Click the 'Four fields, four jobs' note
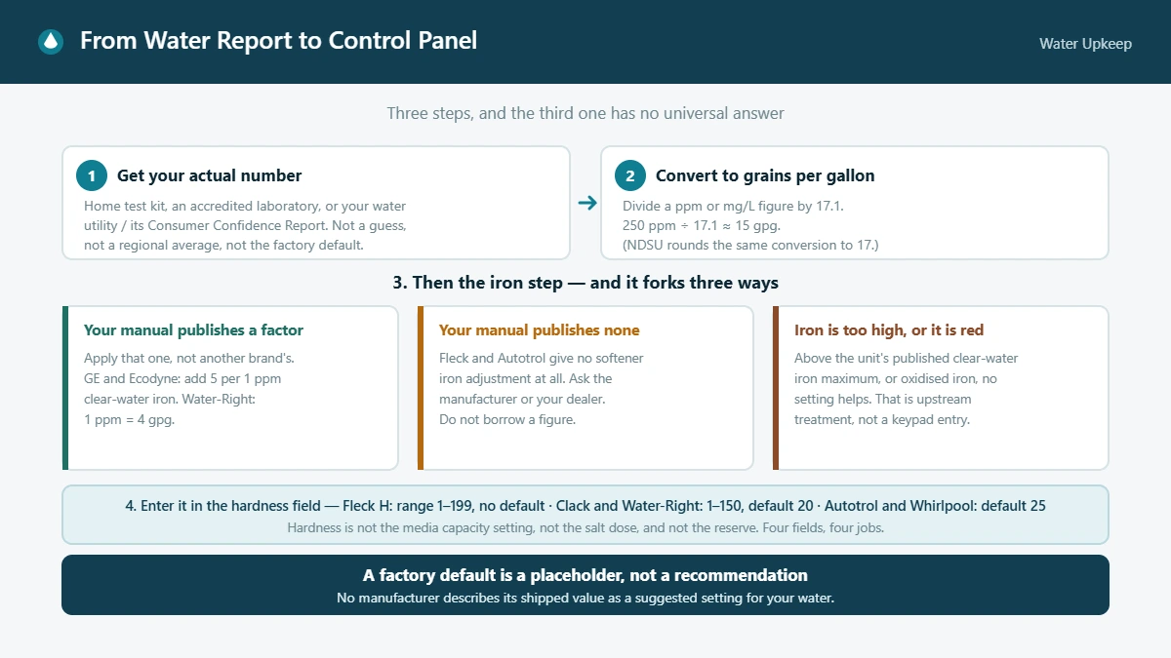The width and height of the screenshot is (1171, 658). pos(585,527)
